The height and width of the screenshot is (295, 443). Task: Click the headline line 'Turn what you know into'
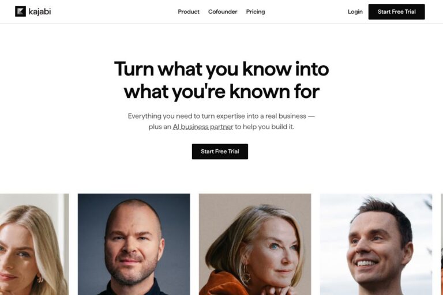tap(221, 69)
